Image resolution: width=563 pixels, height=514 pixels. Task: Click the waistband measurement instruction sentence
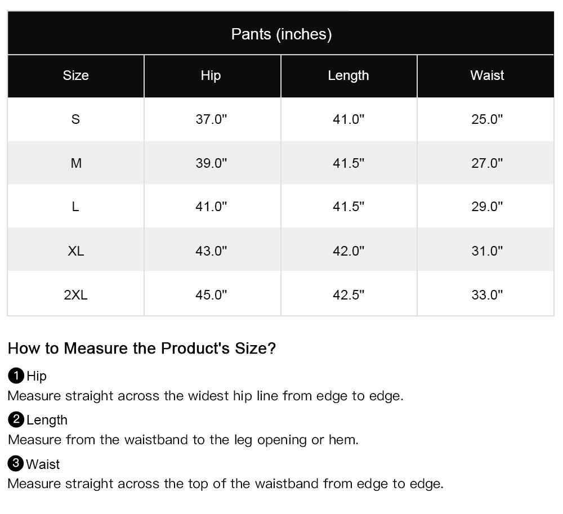click(225, 484)
